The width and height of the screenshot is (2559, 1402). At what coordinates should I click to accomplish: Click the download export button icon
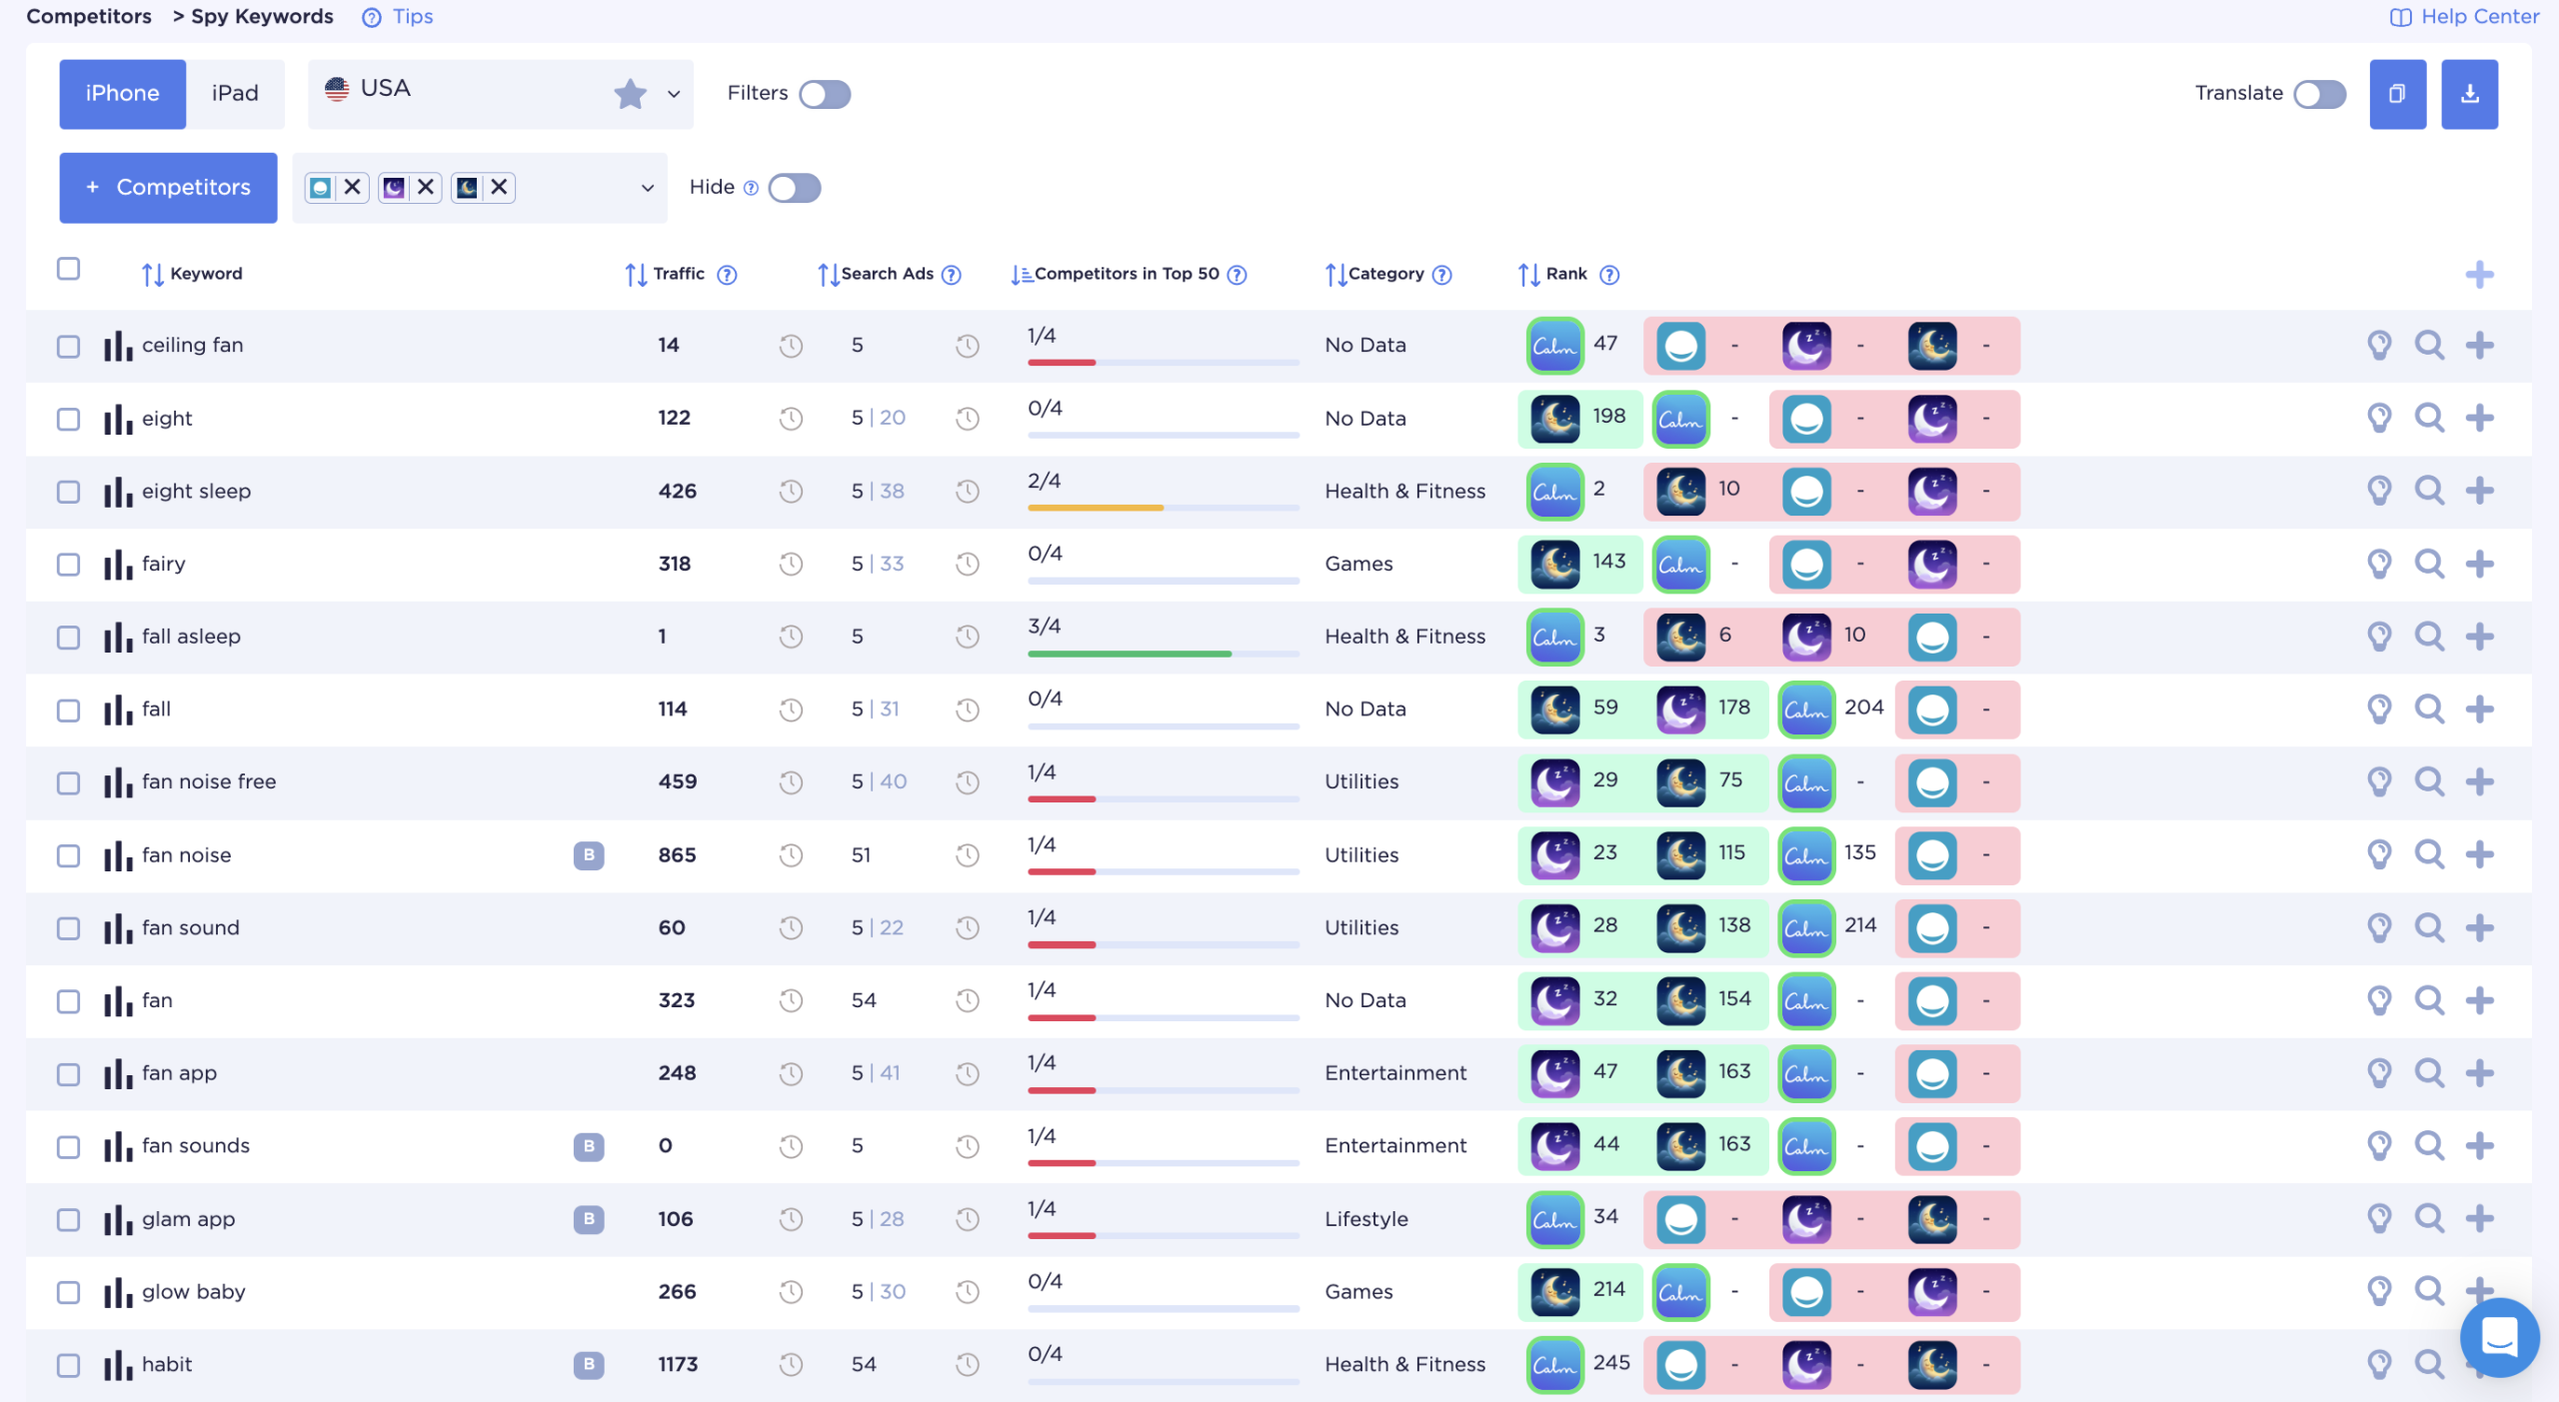coord(2469,94)
